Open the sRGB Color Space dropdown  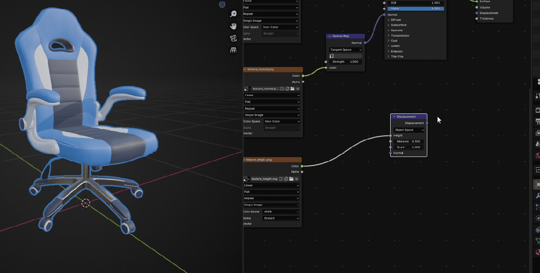281,212
